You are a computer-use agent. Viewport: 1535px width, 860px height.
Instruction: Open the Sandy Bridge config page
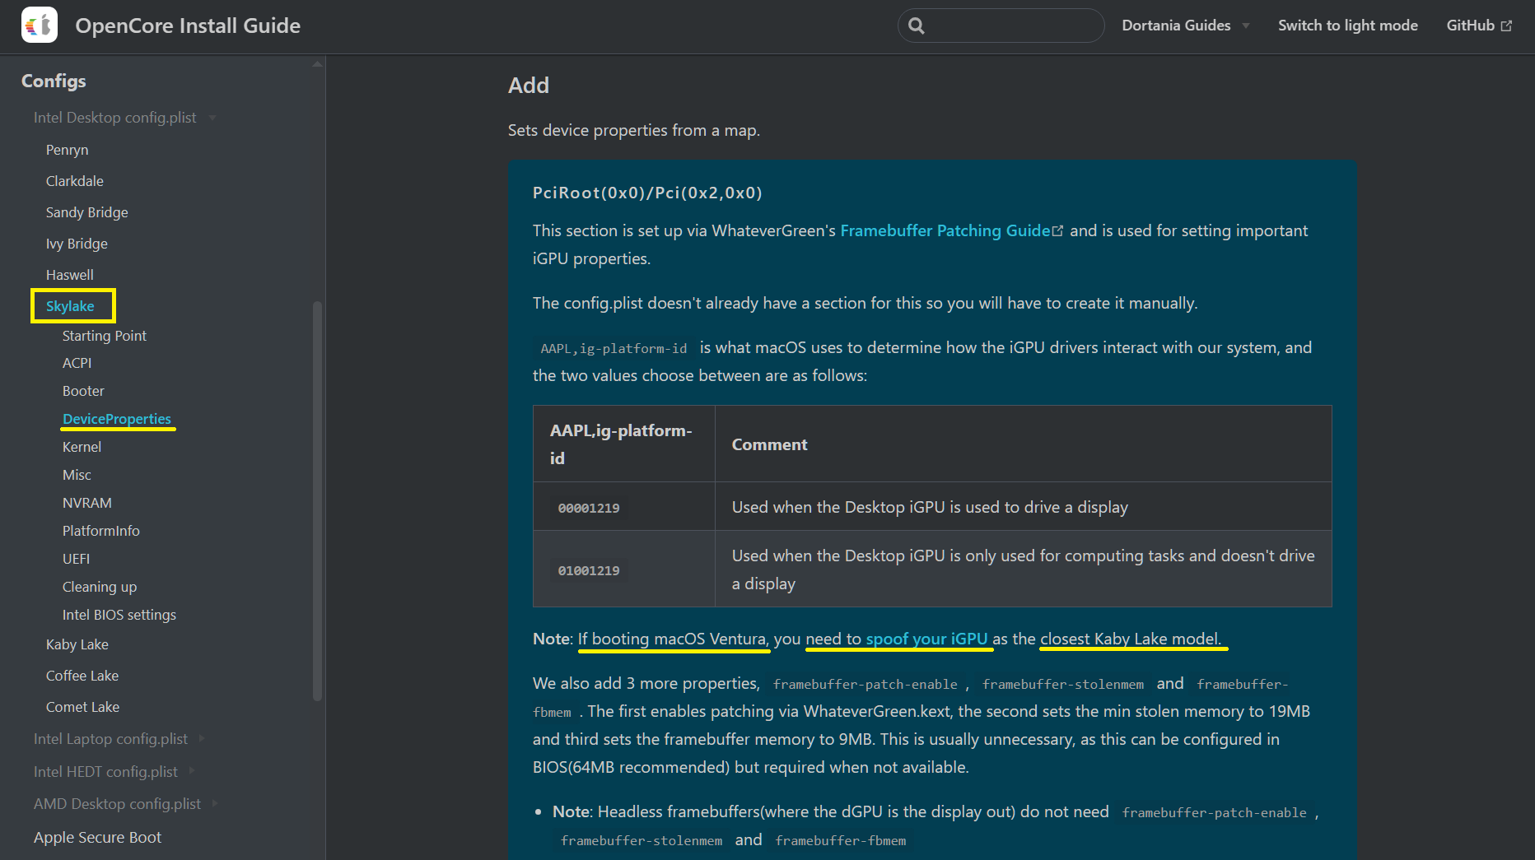click(x=87, y=212)
